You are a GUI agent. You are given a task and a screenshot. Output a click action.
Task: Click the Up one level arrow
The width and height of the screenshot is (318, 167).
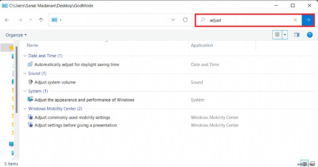pyautogui.click(x=41, y=20)
